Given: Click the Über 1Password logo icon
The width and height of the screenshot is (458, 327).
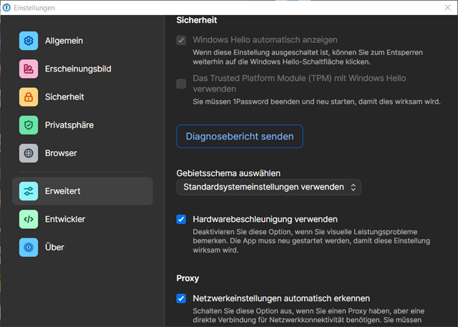Looking at the screenshot, I should [x=29, y=247].
